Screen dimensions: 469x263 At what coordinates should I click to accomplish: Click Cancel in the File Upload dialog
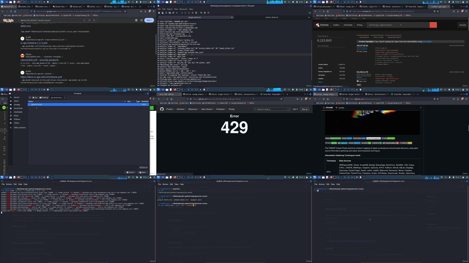pyautogui.click(x=130, y=172)
